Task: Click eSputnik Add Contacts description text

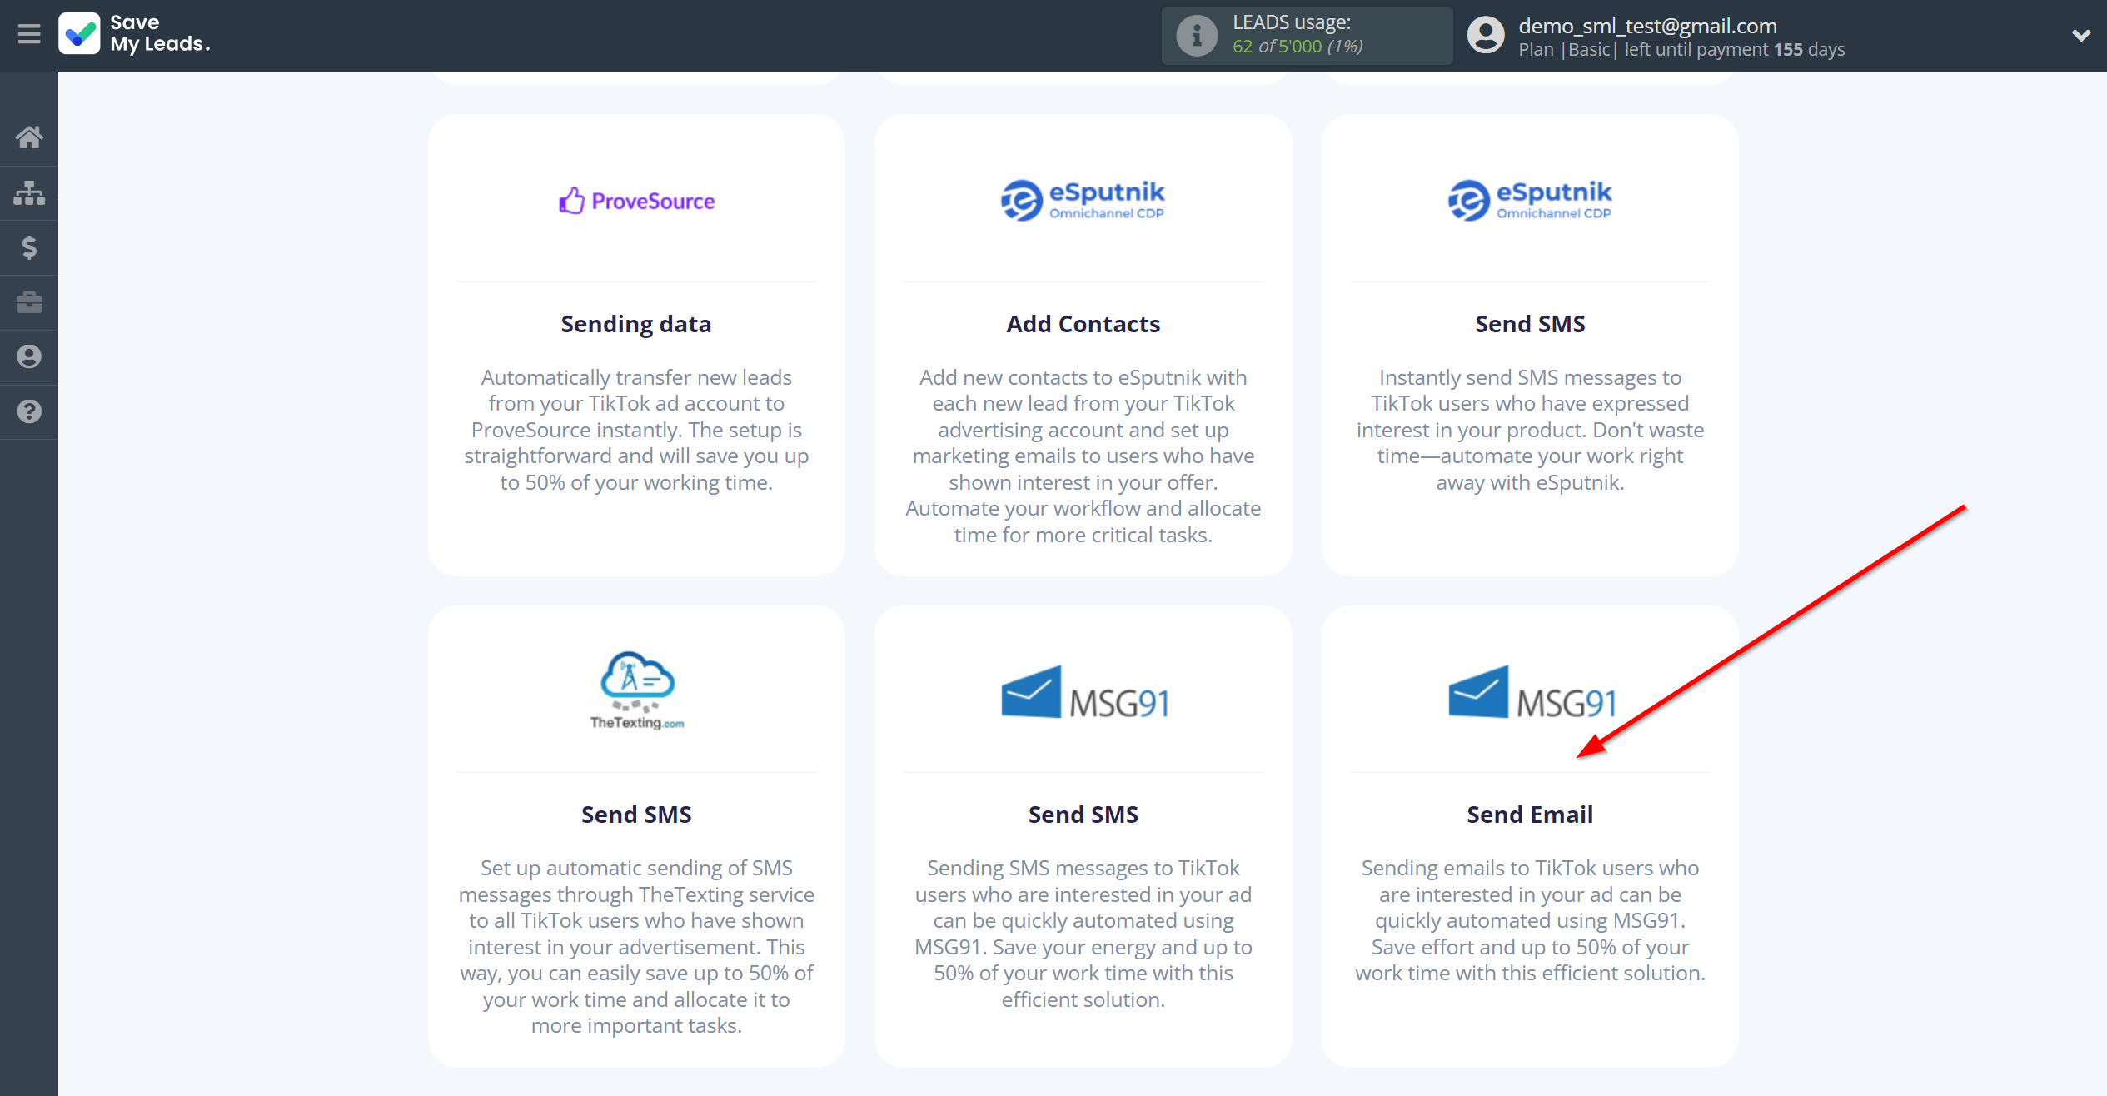Action: [x=1083, y=456]
